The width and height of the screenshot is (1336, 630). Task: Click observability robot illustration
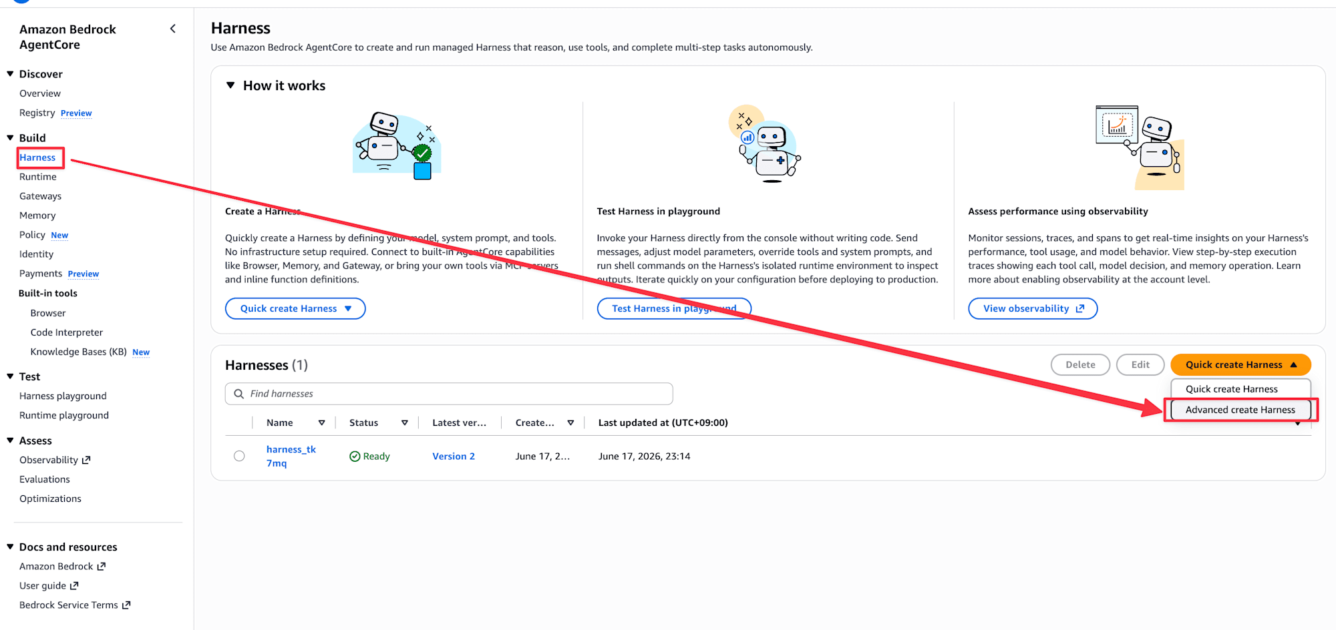(x=1140, y=147)
